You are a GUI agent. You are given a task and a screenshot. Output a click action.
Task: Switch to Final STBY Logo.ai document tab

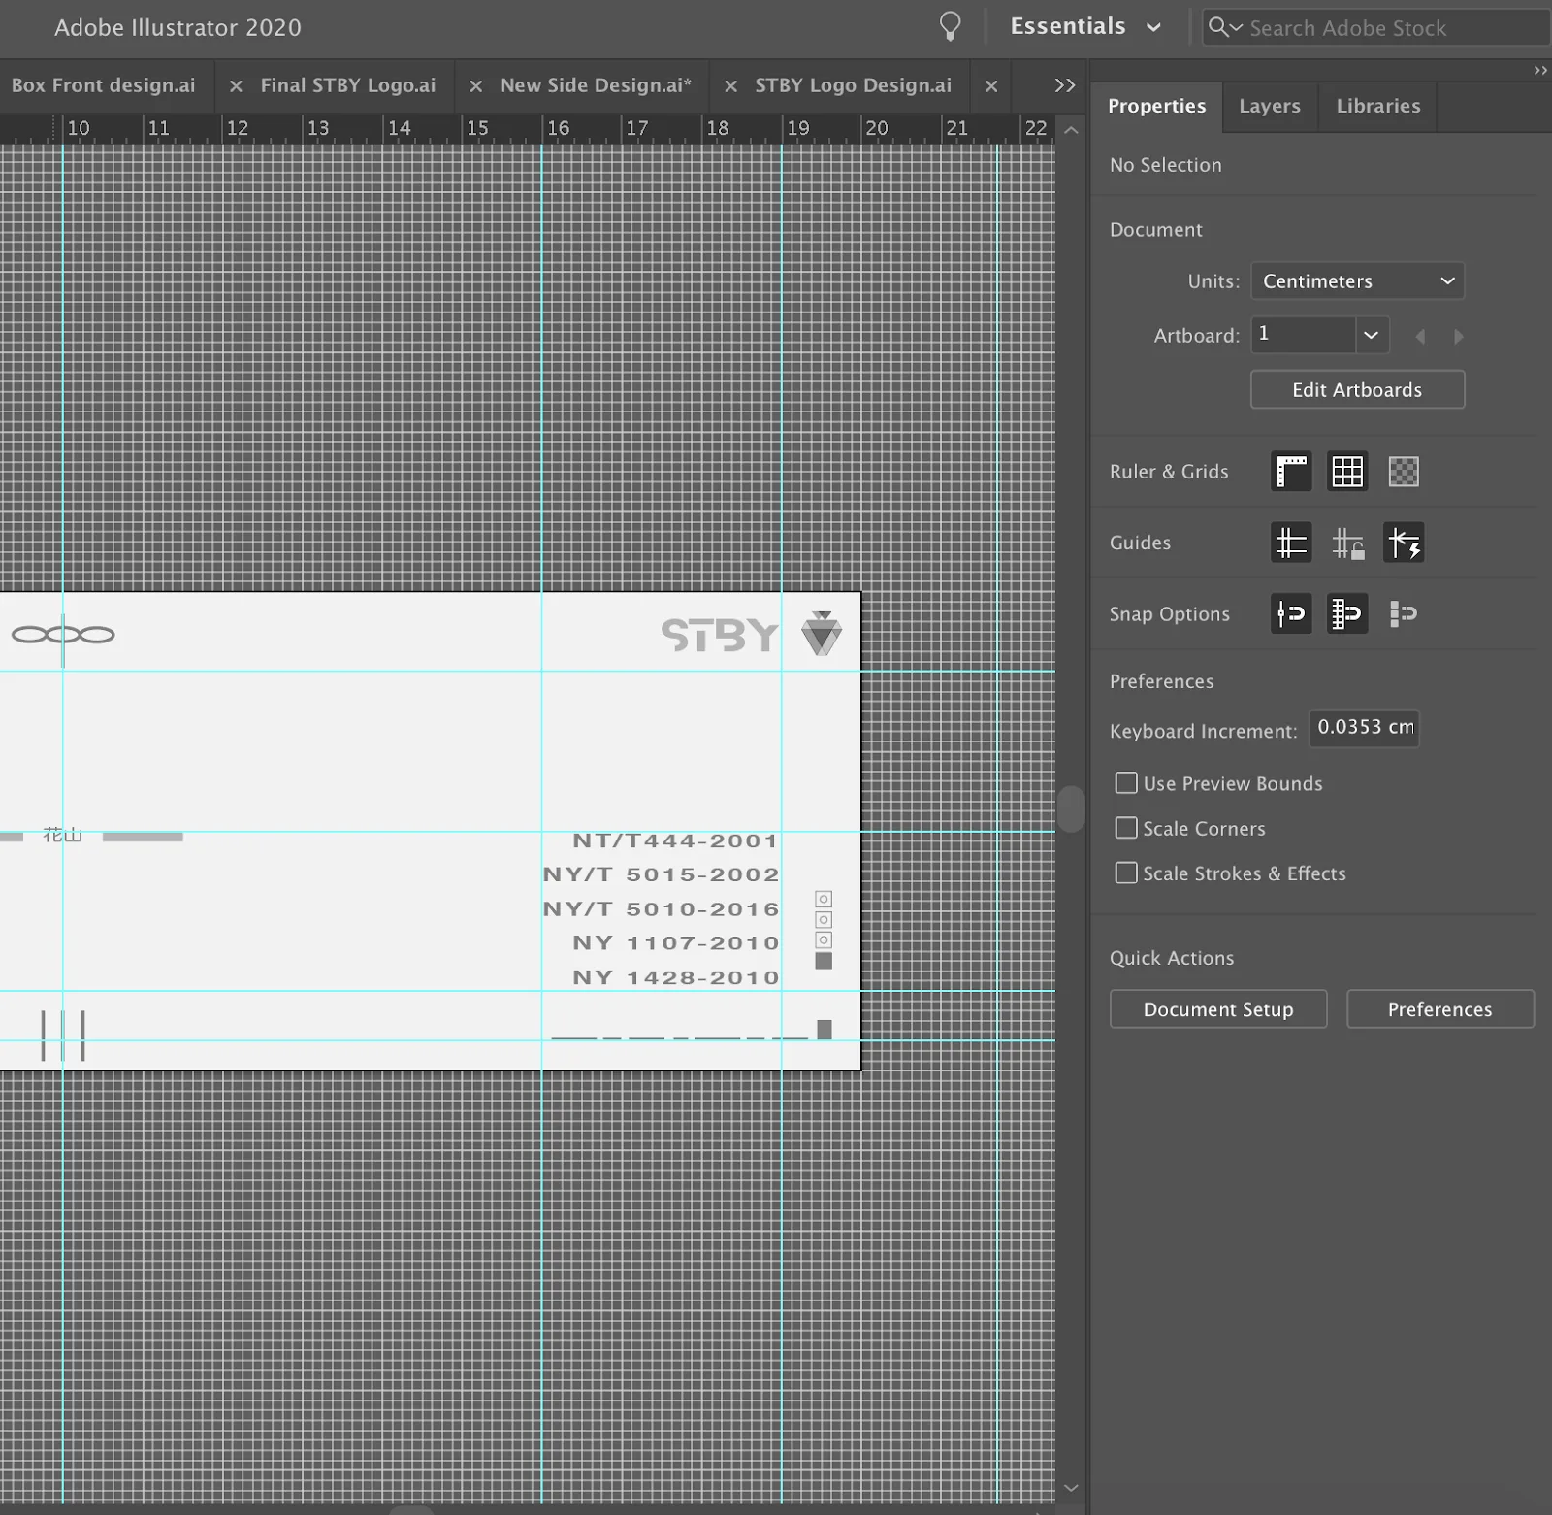(x=348, y=85)
